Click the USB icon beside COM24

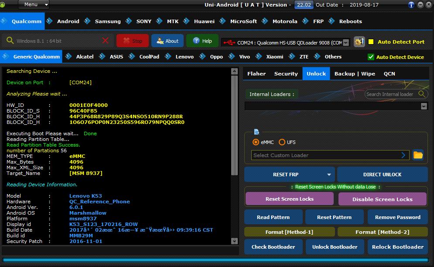[x=229, y=42]
